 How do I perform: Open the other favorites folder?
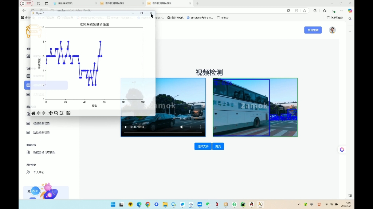335,17
